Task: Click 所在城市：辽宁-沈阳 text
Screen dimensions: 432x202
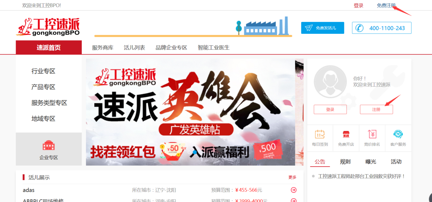Action: point(154,190)
